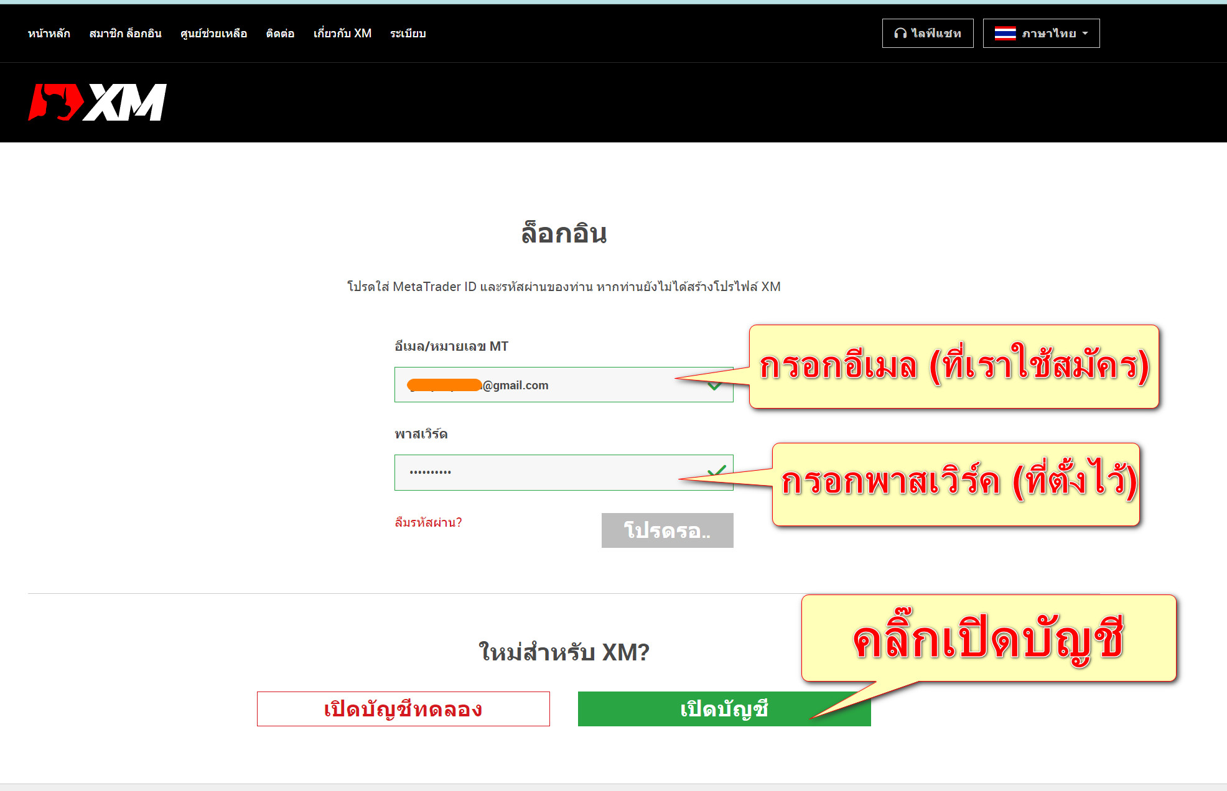
Task: Select ติดต่อ contact menu item
Action: point(280,34)
